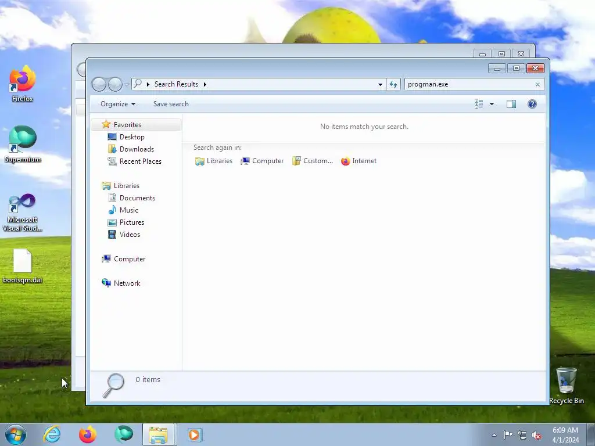Search again in Computer
The image size is (595, 446).
tap(262, 161)
